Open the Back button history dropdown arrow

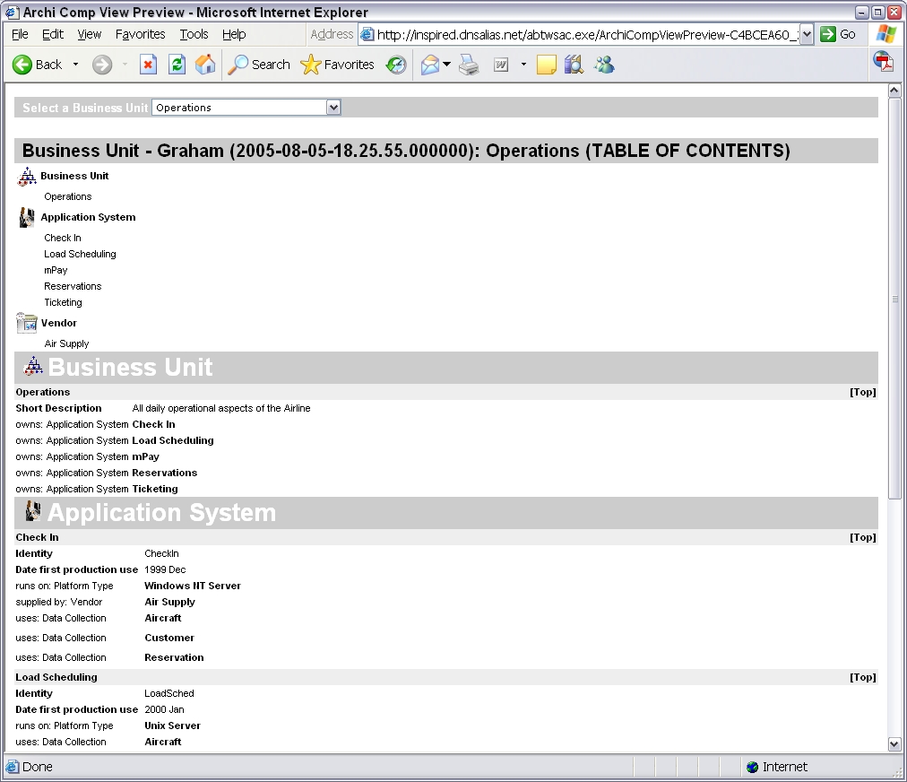75,65
